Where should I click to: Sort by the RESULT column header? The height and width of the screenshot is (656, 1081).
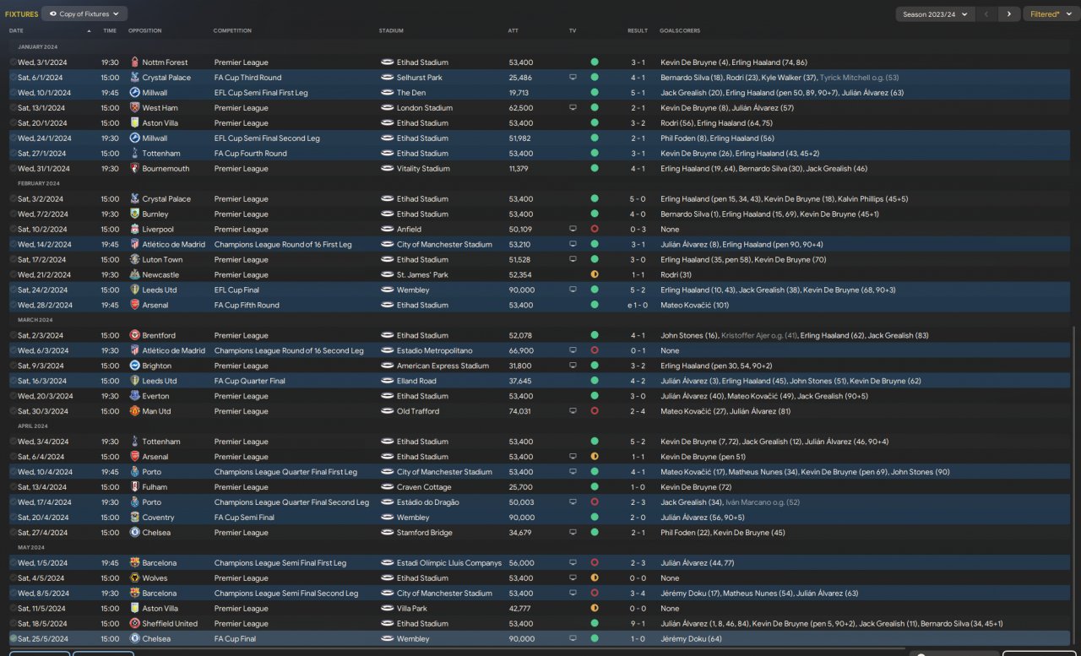pos(638,31)
